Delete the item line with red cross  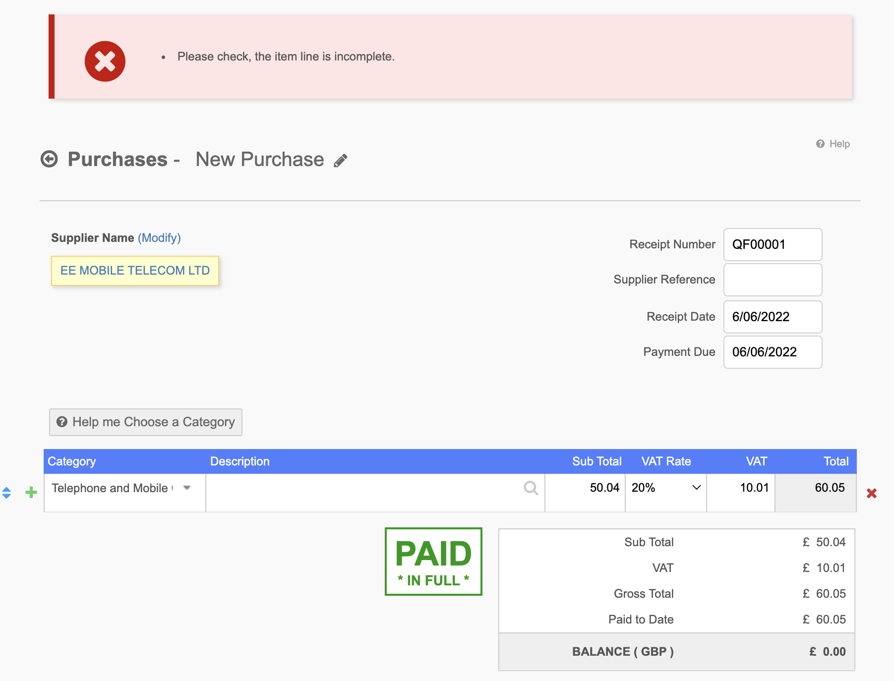(872, 493)
